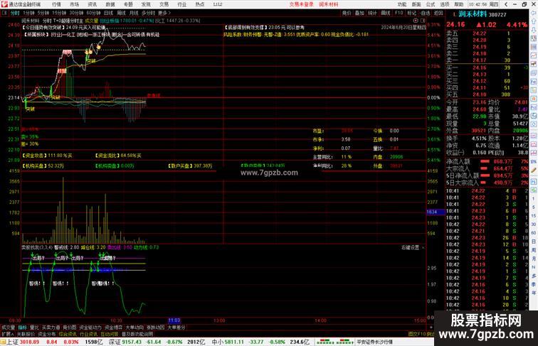The image size is (538, 346).
Task: Open the 公式 menu
Action: click(431, 4)
